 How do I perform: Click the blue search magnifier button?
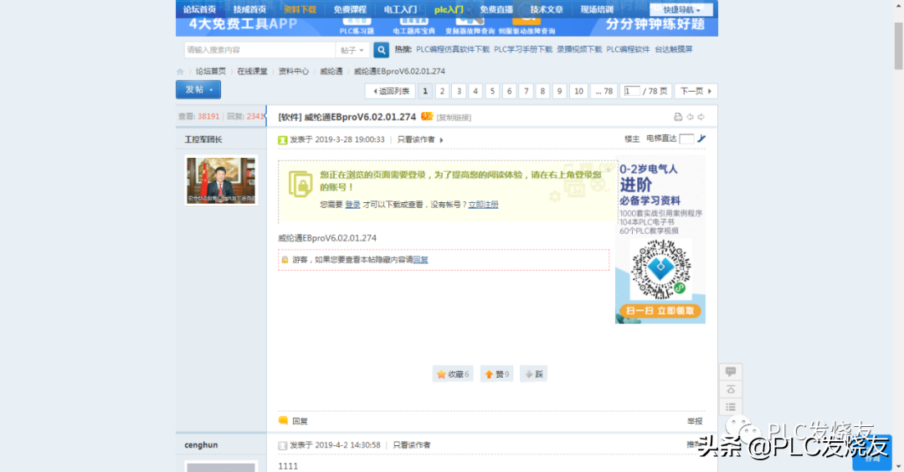coord(381,50)
